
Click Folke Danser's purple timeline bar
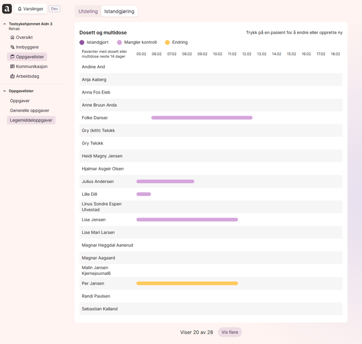tap(202, 118)
